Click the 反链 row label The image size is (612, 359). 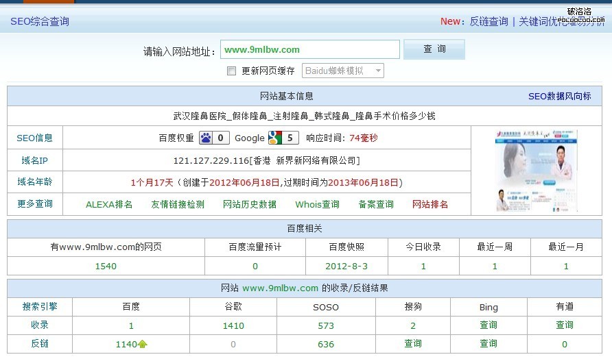point(40,343)
